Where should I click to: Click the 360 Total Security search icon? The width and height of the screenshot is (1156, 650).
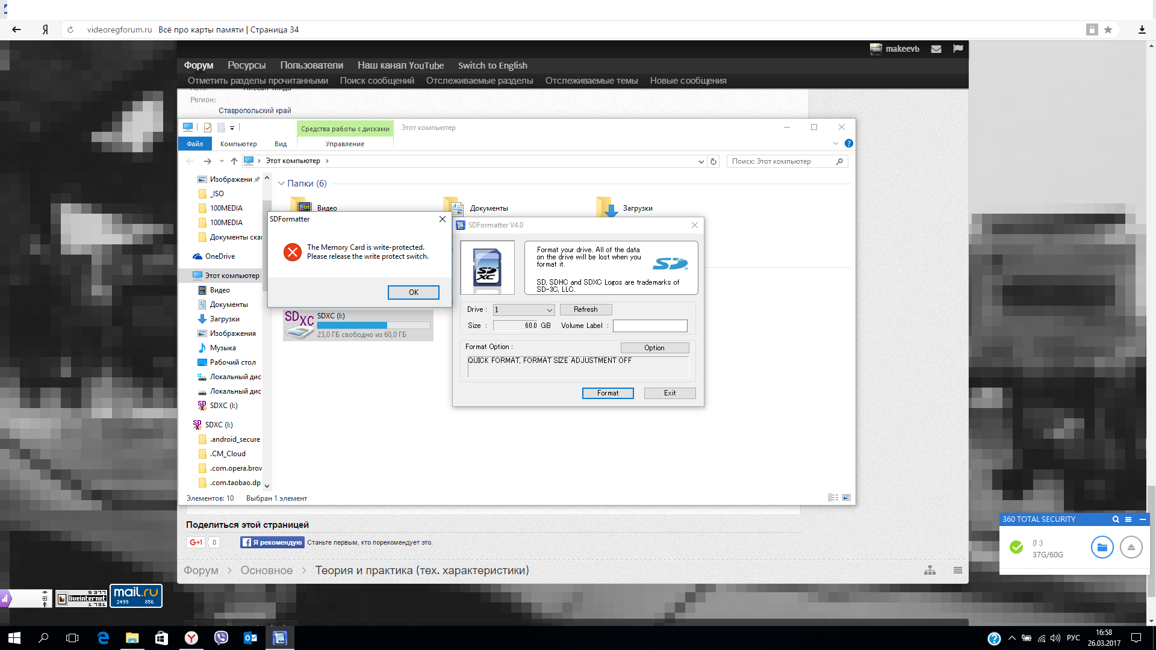click(x=1115, y=519)
